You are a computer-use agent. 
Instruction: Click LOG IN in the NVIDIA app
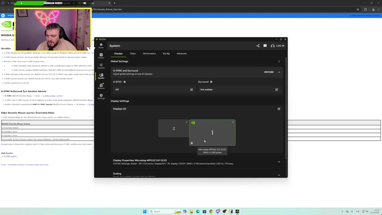278,46
